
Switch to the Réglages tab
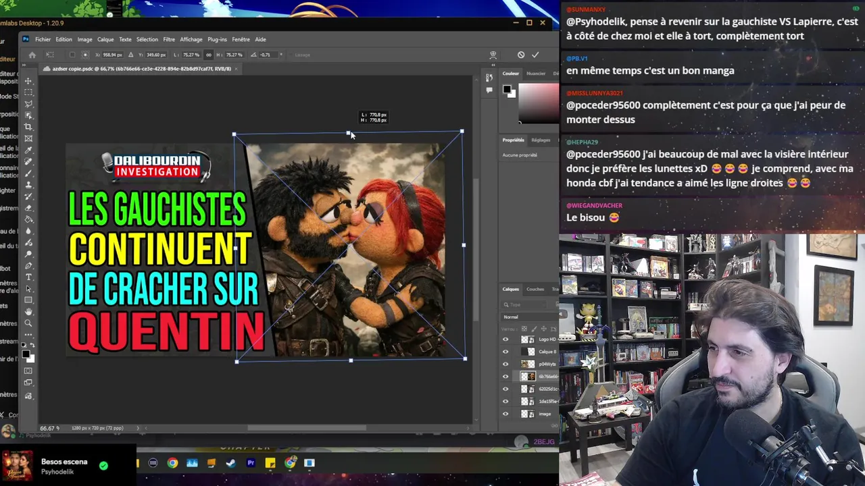(541, 140)
